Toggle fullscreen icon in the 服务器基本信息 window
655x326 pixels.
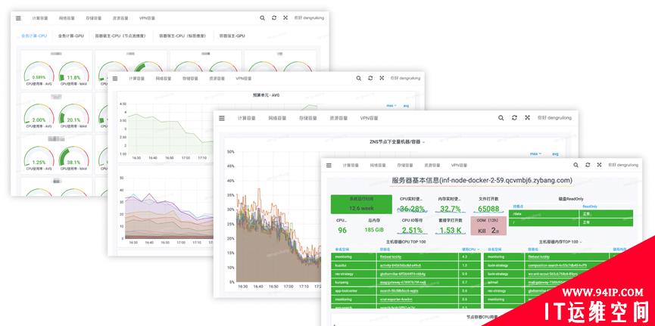tap(599, 165)
